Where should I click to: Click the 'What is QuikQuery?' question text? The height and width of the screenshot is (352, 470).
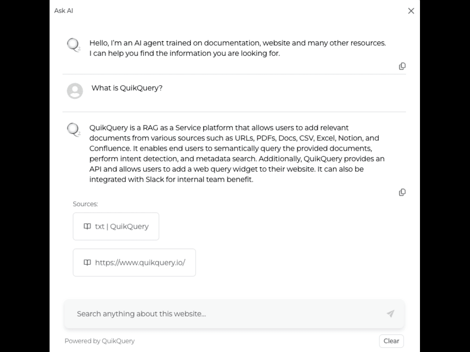(127, 88)
